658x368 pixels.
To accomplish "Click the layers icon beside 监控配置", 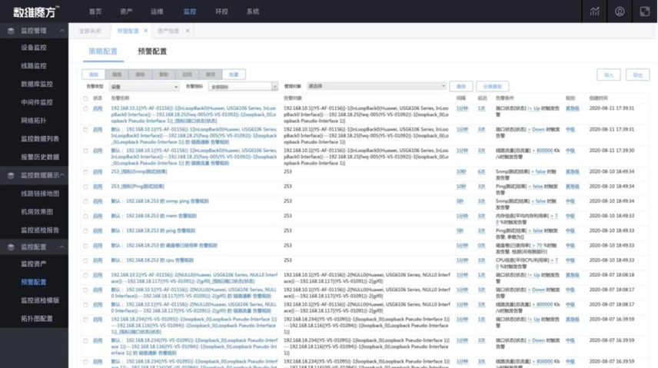I will coord(11,247).
